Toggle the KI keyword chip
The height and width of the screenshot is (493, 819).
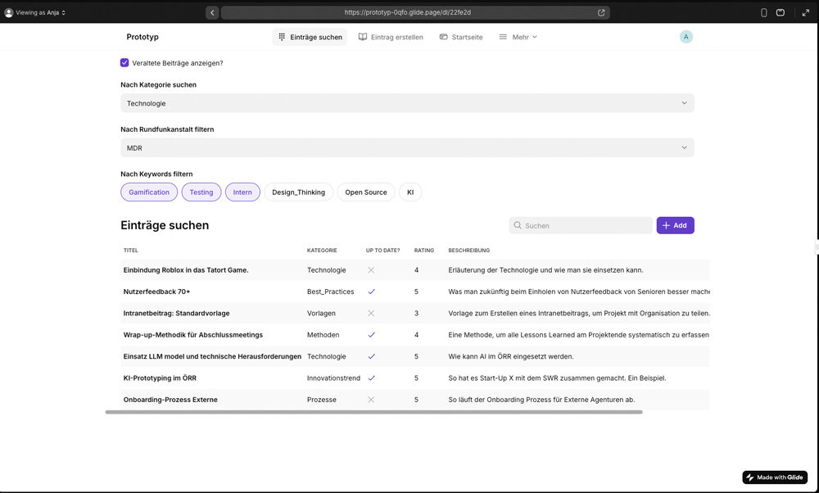(x=410, y=192)
